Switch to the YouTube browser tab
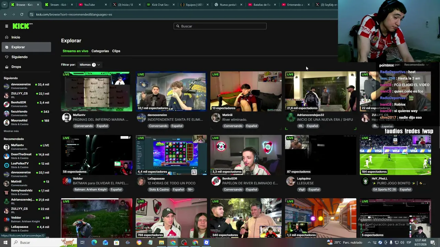 click(92, 5)
